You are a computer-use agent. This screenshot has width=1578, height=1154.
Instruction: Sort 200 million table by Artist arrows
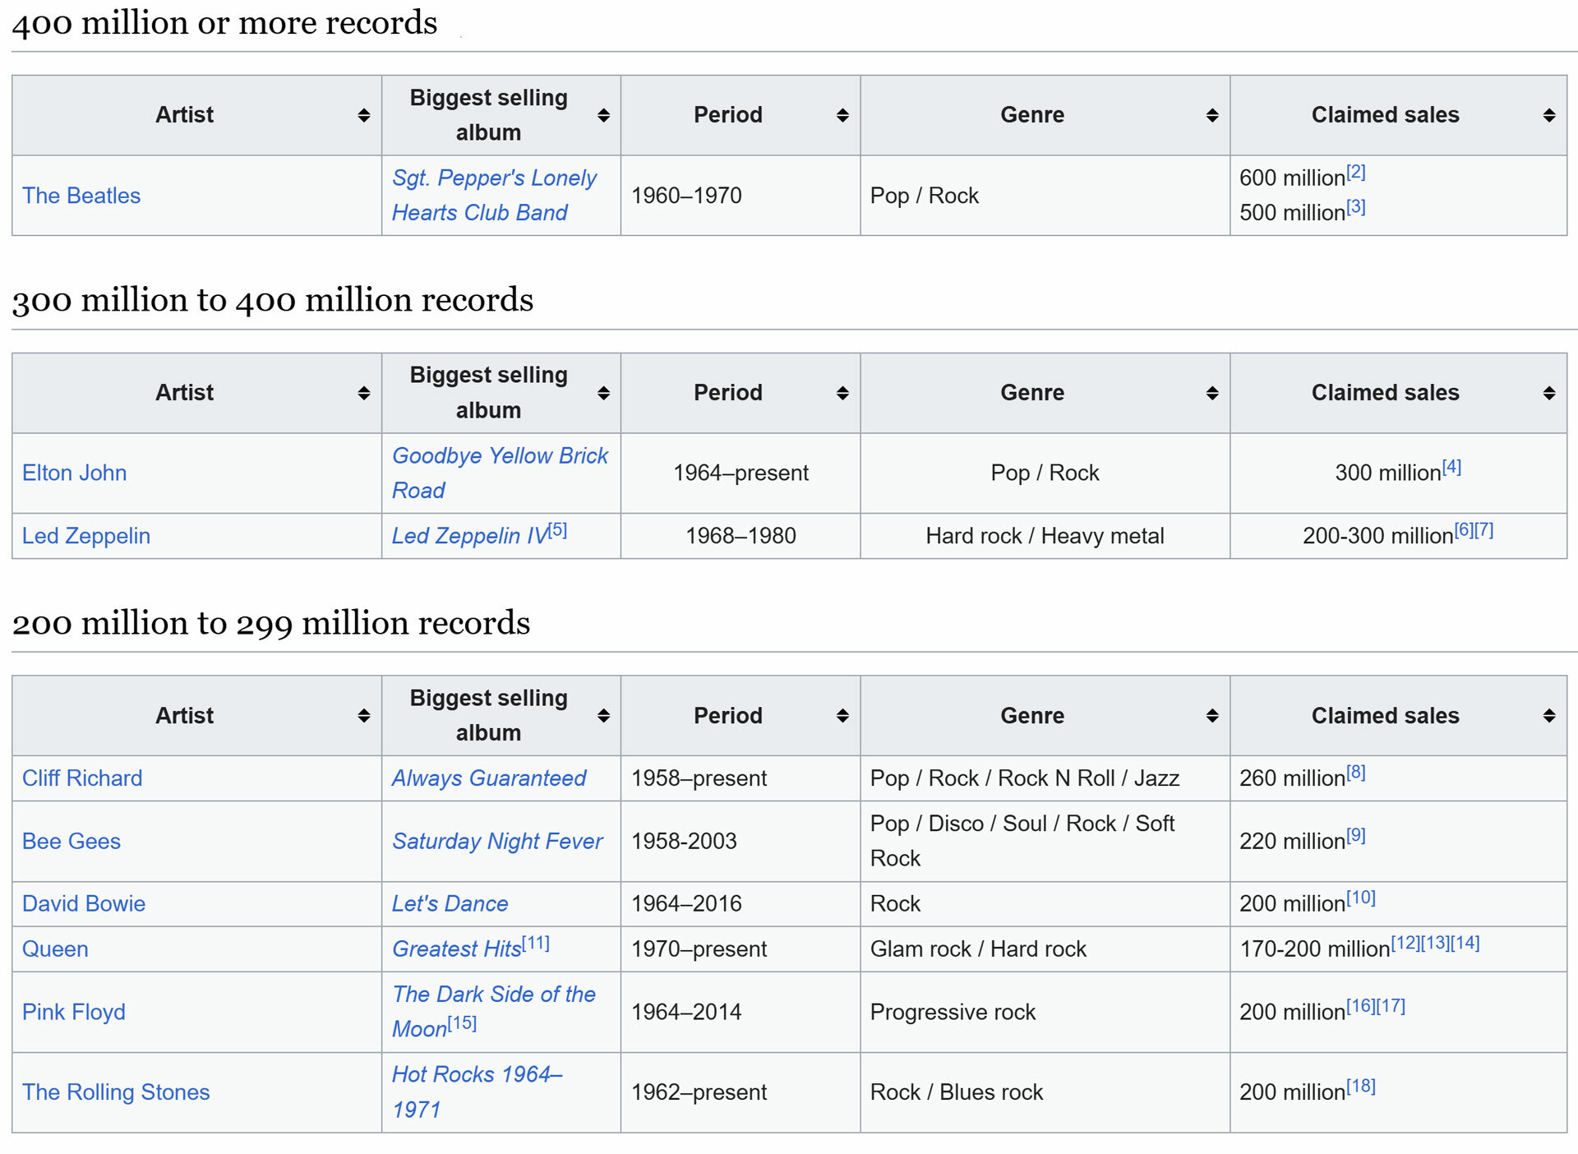pyautogui.click(x=363, y=716)
